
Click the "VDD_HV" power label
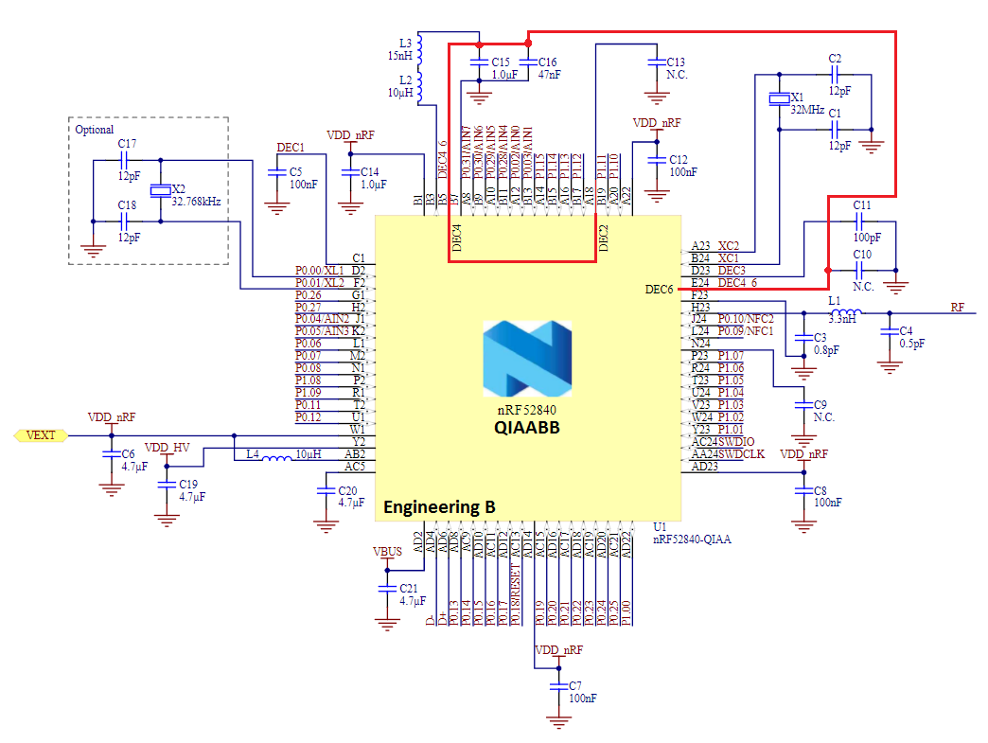pyautogui.click(x=167, y=448)
